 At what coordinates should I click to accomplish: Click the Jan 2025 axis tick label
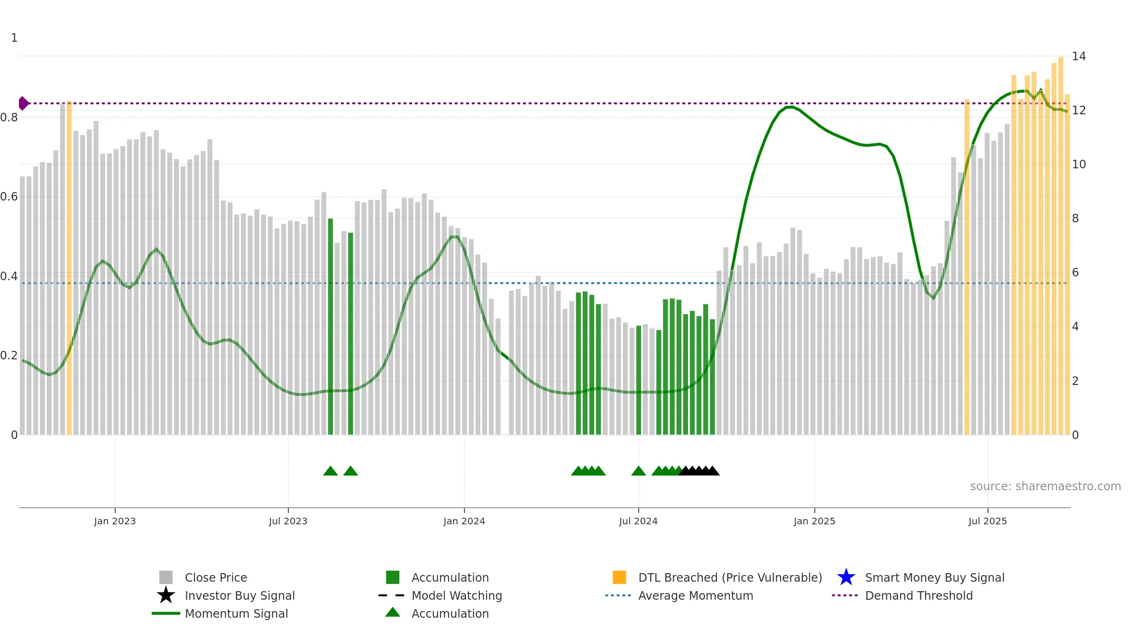pyautogui.click(x=815, y=521)
